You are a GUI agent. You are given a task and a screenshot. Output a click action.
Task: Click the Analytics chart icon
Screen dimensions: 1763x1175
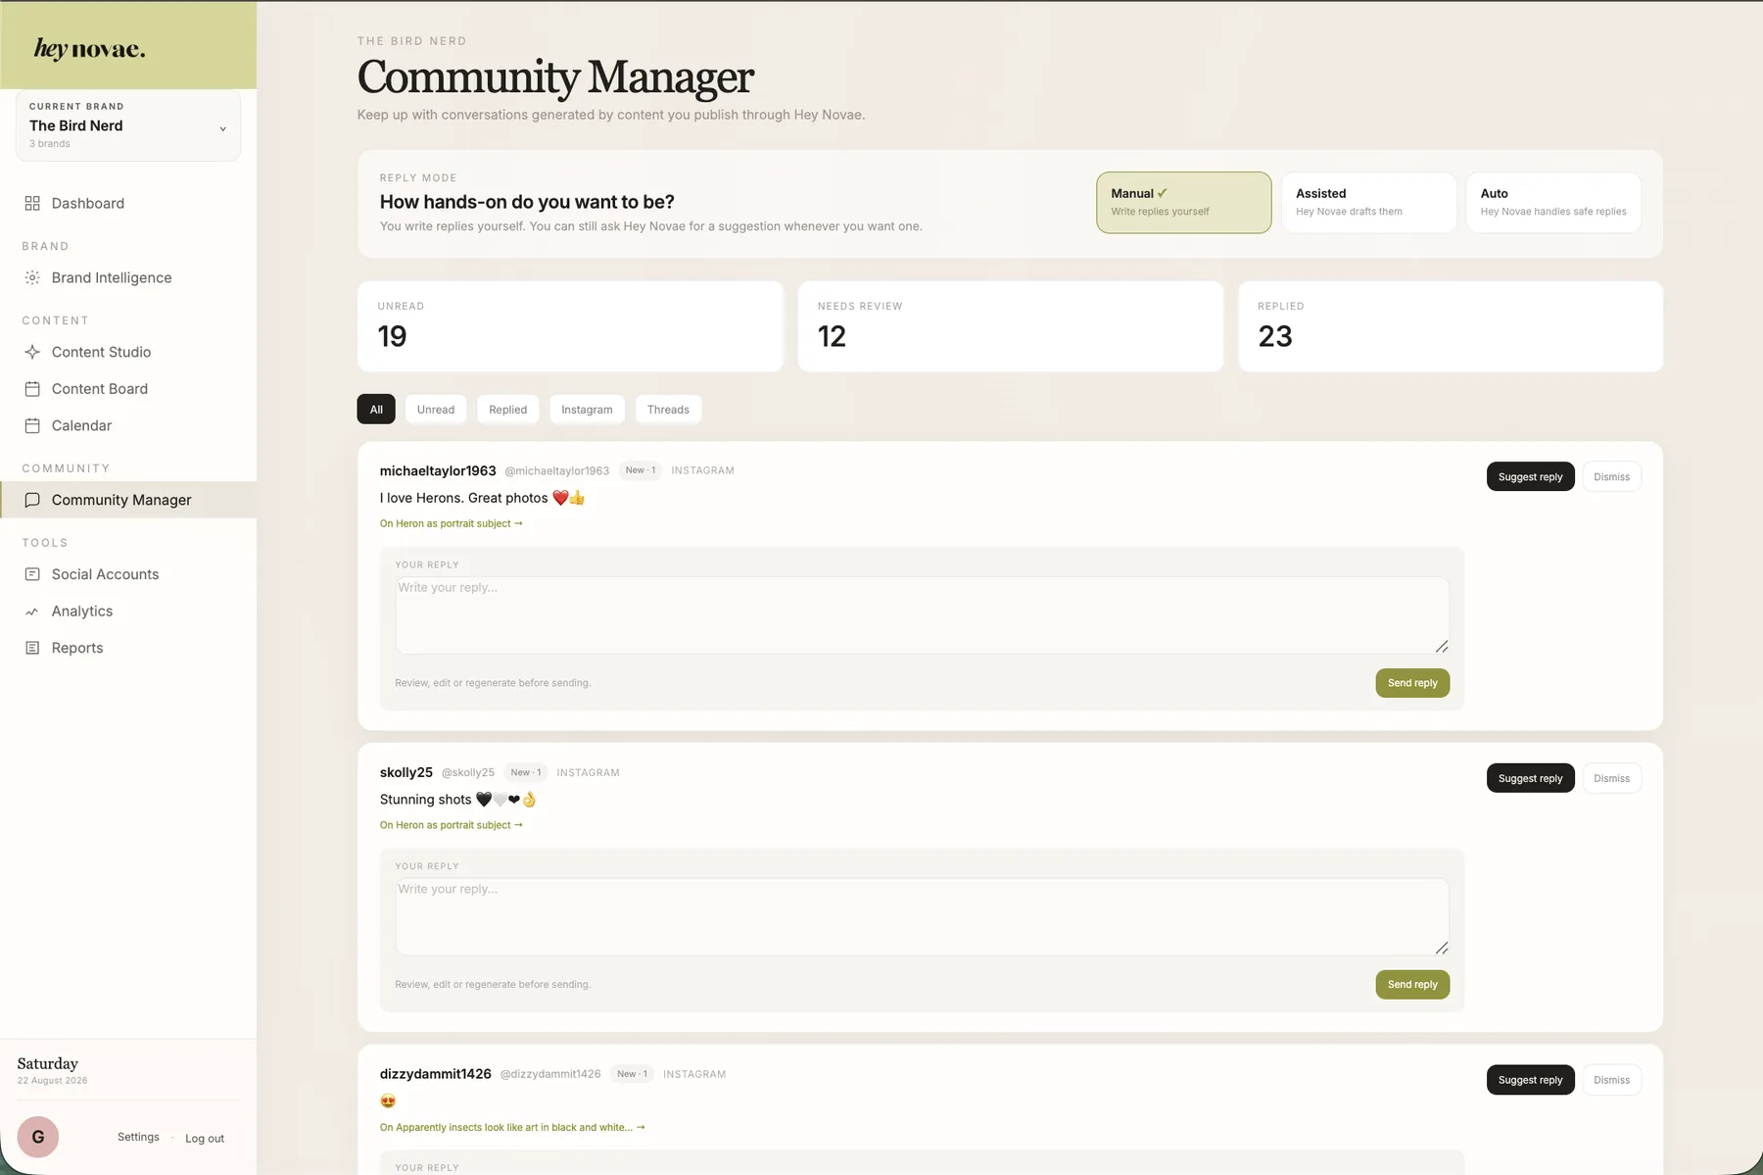tap(32, 612)
